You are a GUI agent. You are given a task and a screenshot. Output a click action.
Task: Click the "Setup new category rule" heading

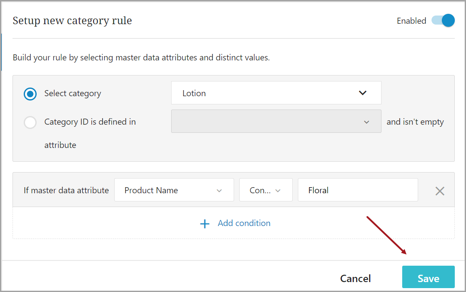72,20
